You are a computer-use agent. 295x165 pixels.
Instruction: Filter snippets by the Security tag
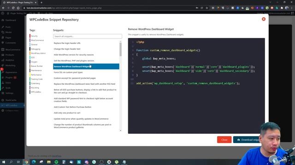pyautogui.click(x=34, y=36)
